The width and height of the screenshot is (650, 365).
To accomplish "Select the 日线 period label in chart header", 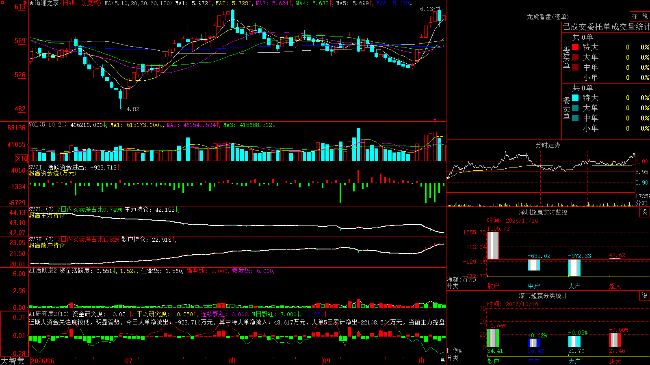I will coord(69,3).
